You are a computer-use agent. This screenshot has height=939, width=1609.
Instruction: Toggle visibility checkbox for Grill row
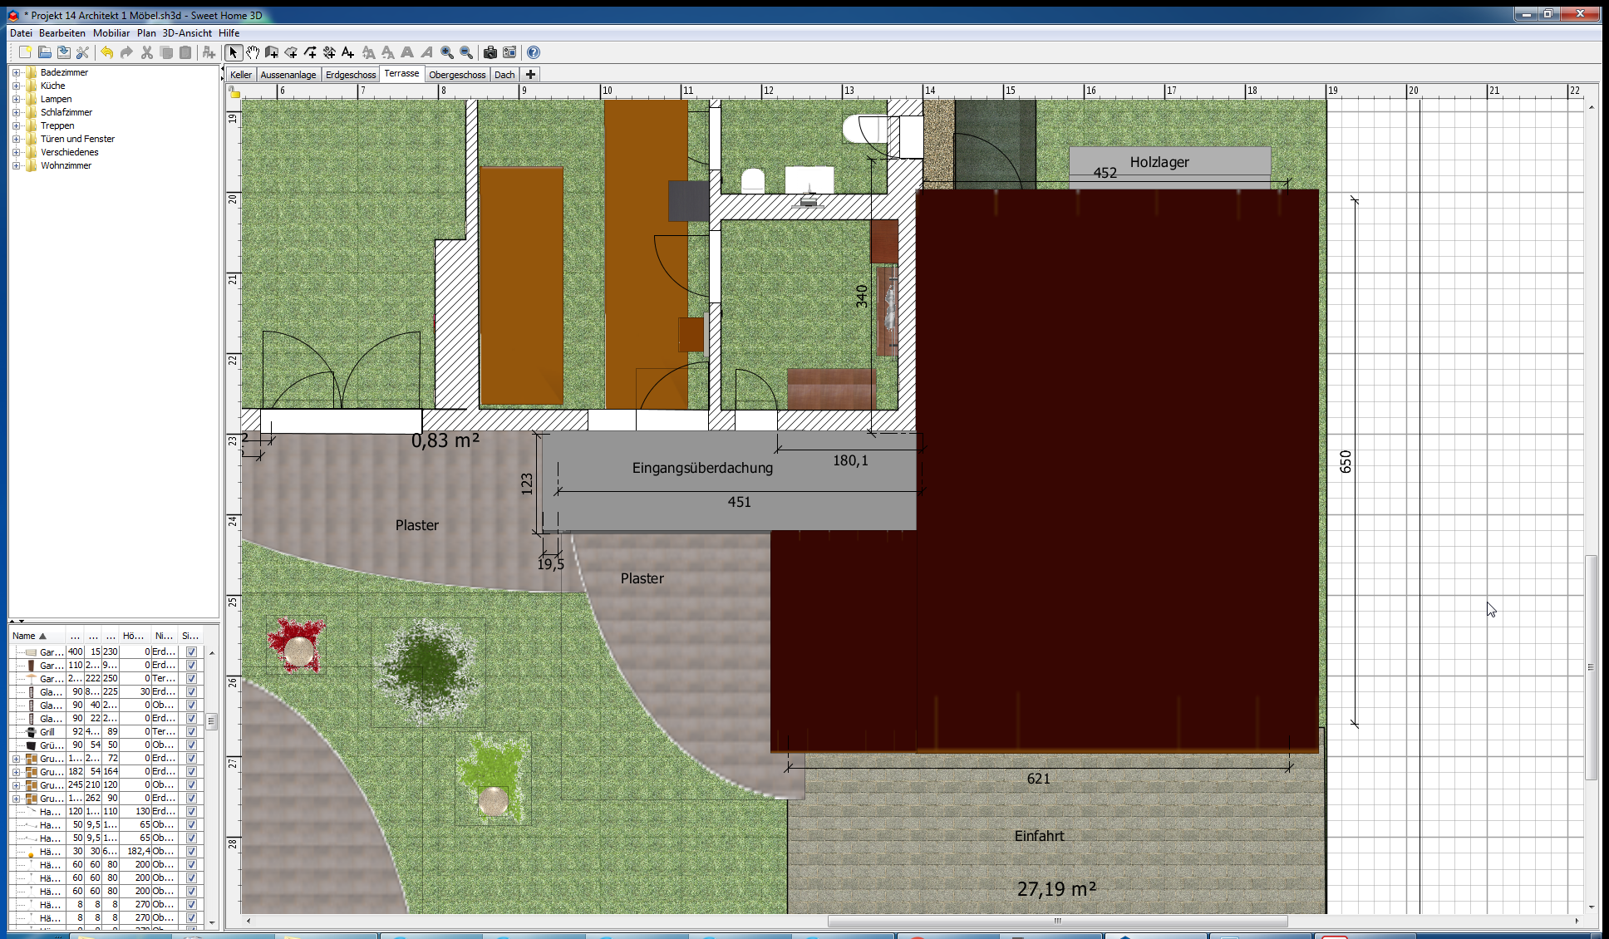(191, 732)
